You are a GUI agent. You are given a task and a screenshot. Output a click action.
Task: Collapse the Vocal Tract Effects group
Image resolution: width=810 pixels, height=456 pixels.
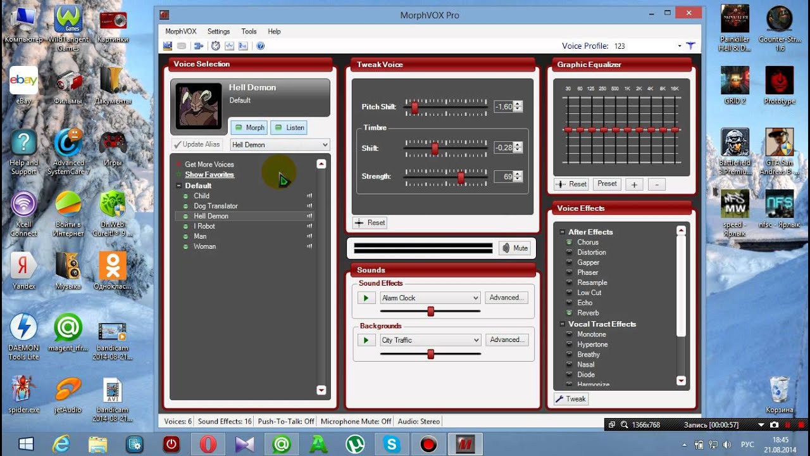(563, 324)
